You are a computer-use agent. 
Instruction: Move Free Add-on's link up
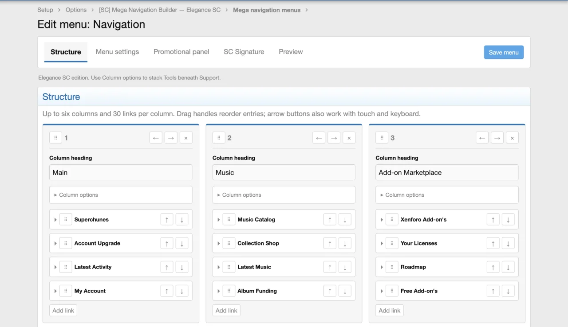coord(493,291)
